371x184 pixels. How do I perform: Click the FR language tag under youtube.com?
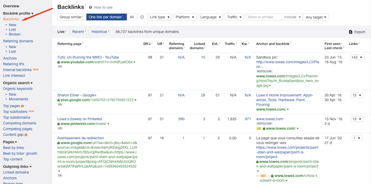click(60, 67)
